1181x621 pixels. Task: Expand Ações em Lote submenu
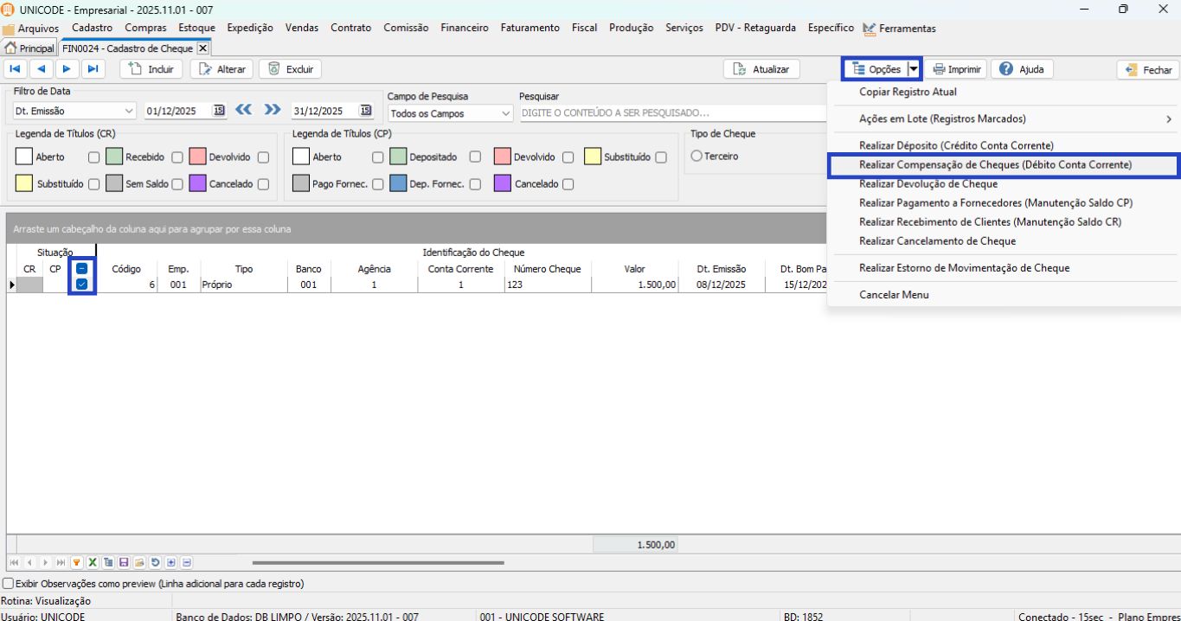tap(1004, 118)
